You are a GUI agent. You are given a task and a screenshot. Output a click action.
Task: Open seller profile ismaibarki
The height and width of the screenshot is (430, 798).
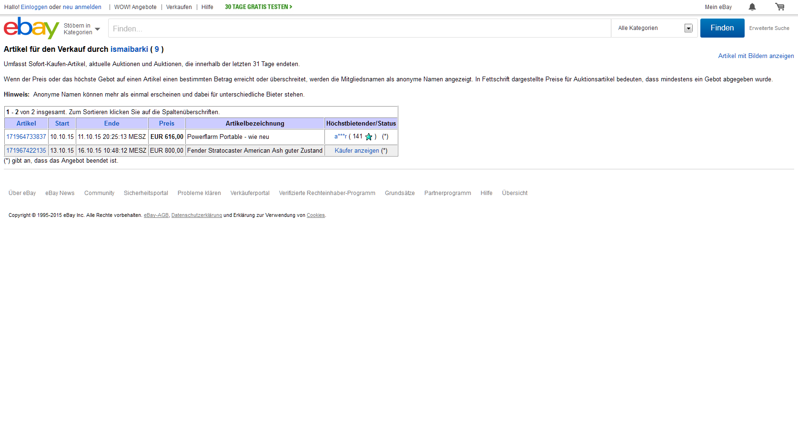tap(129, 49)
